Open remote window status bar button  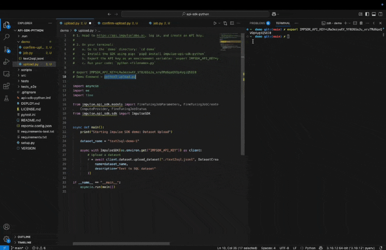[4, 248]
